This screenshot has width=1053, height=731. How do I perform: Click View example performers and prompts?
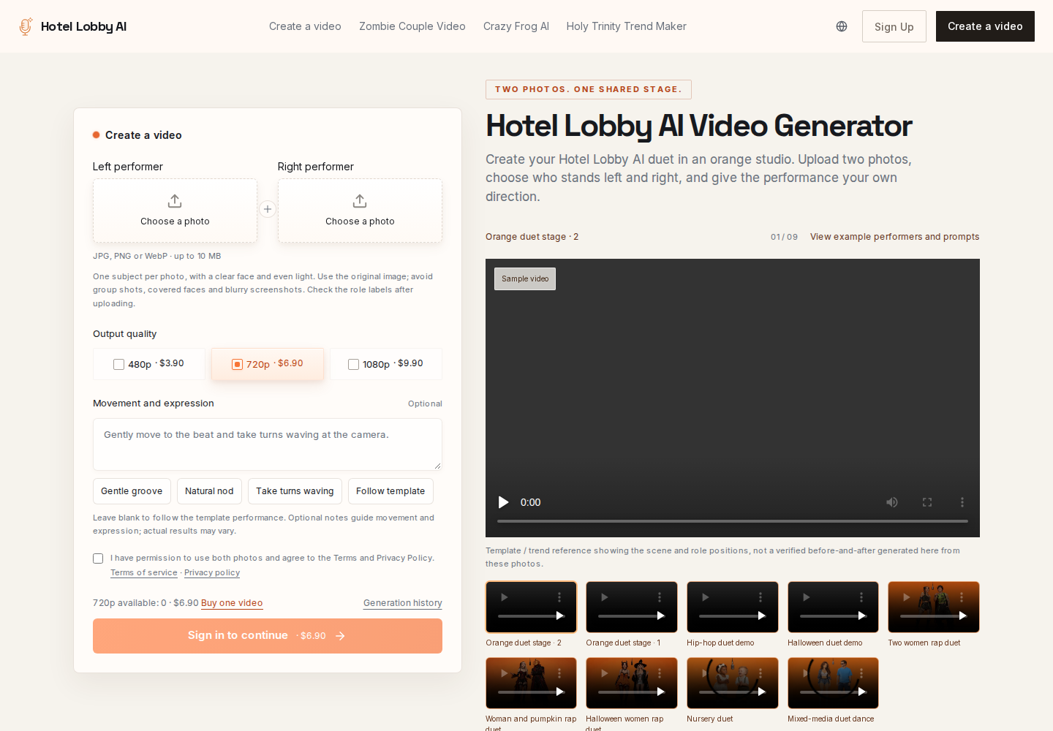[894, 237]
